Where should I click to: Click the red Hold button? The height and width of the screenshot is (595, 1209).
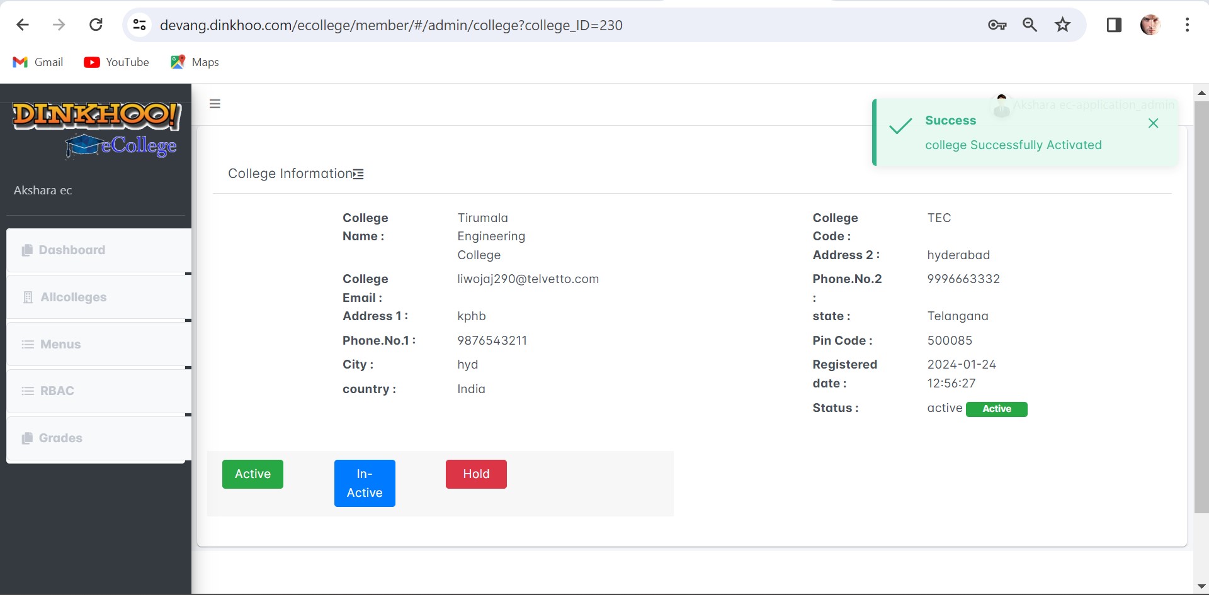(476, 474)
